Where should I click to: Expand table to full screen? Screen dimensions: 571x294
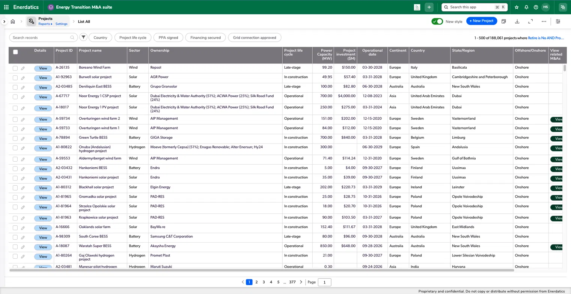[530, 21]
